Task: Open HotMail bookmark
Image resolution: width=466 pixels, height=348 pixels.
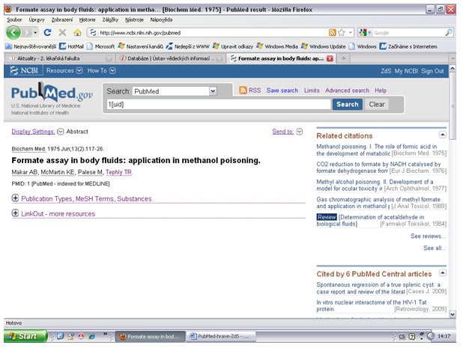Action: pyautogui.click(x=72, y=46)
